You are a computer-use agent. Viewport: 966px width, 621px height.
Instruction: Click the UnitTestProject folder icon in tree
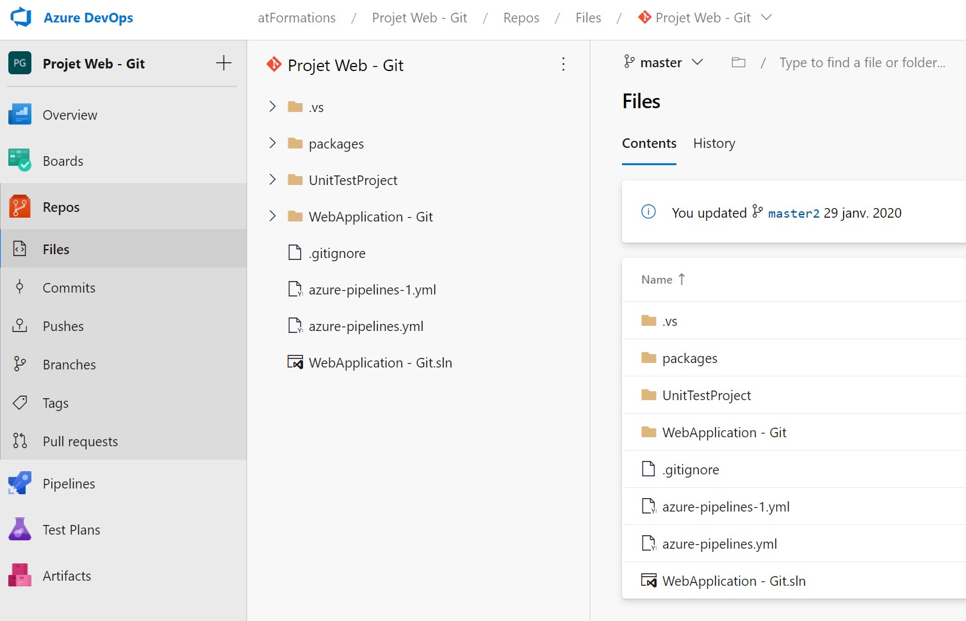click(295, 179)
